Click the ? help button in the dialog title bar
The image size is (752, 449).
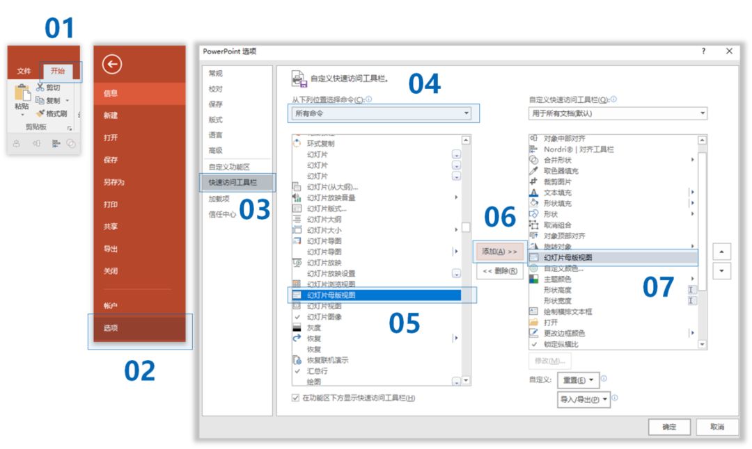(x=703, y=51)
